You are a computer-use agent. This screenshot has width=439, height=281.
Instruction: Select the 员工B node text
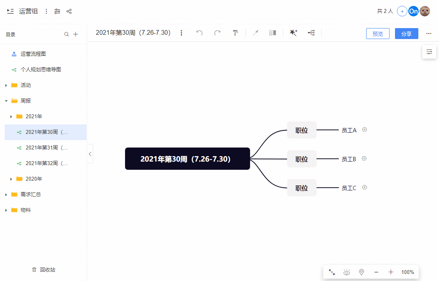tap(349, 159)
